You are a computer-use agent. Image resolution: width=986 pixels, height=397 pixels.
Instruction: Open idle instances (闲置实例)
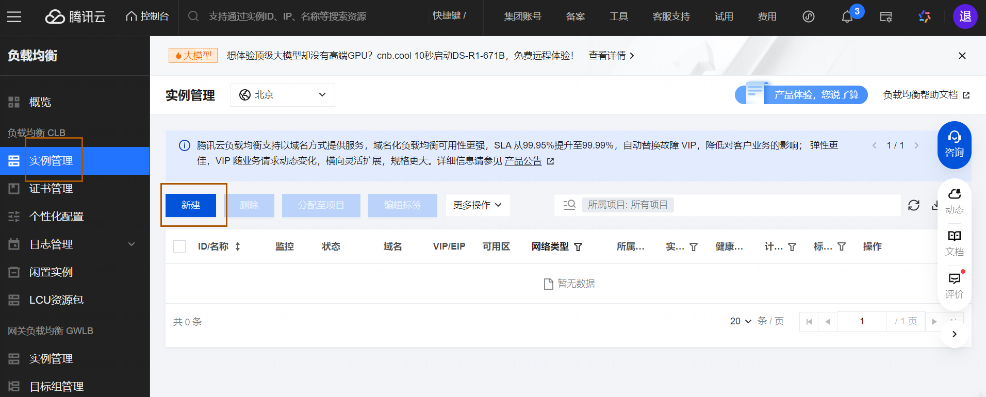click(x=75, y=272)
